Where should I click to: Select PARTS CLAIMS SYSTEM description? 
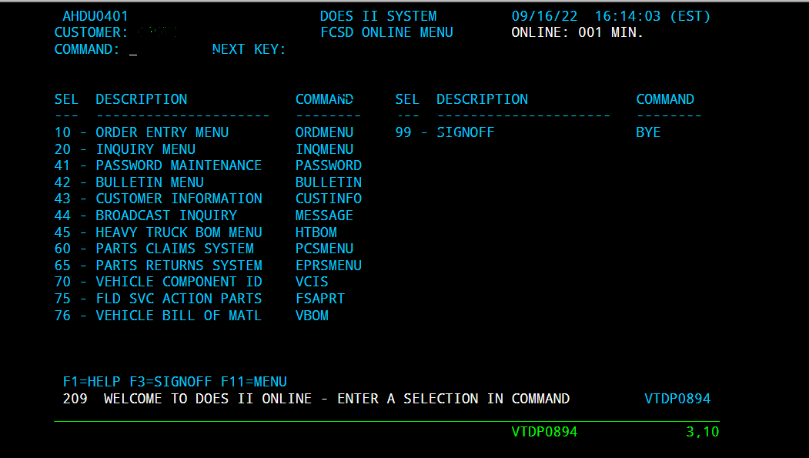point(175,249)
